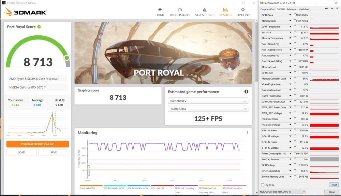The width and height of the screenshot is (341, 196).
Task: Enable the Log to file checkbox
Action: [262, 185]
